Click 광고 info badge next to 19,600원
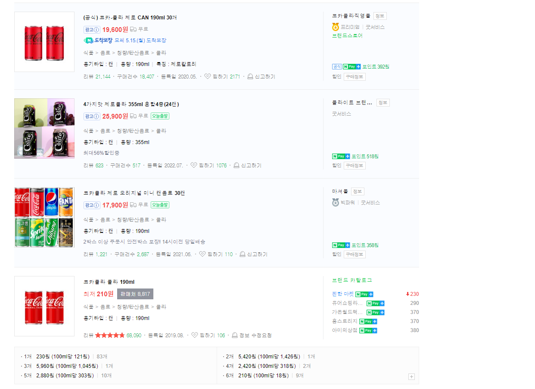 (x=92, y=29)
